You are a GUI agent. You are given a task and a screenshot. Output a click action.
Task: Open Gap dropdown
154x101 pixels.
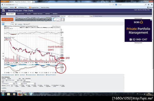(24, 80)
